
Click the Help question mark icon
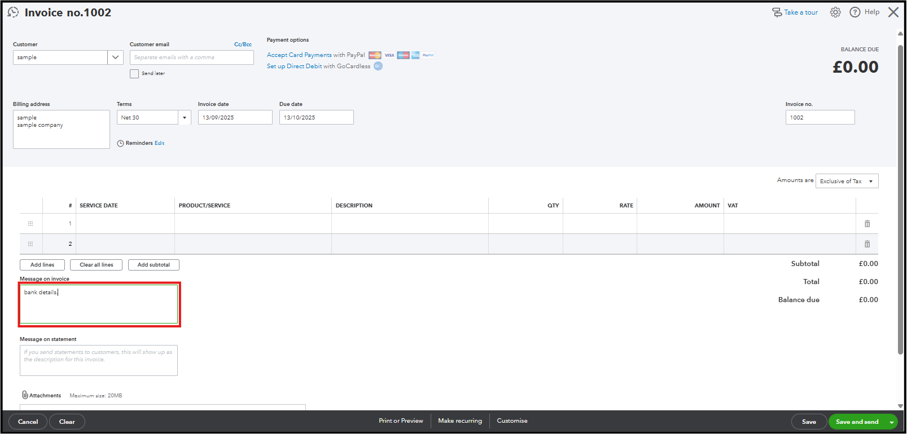(855, 12)
